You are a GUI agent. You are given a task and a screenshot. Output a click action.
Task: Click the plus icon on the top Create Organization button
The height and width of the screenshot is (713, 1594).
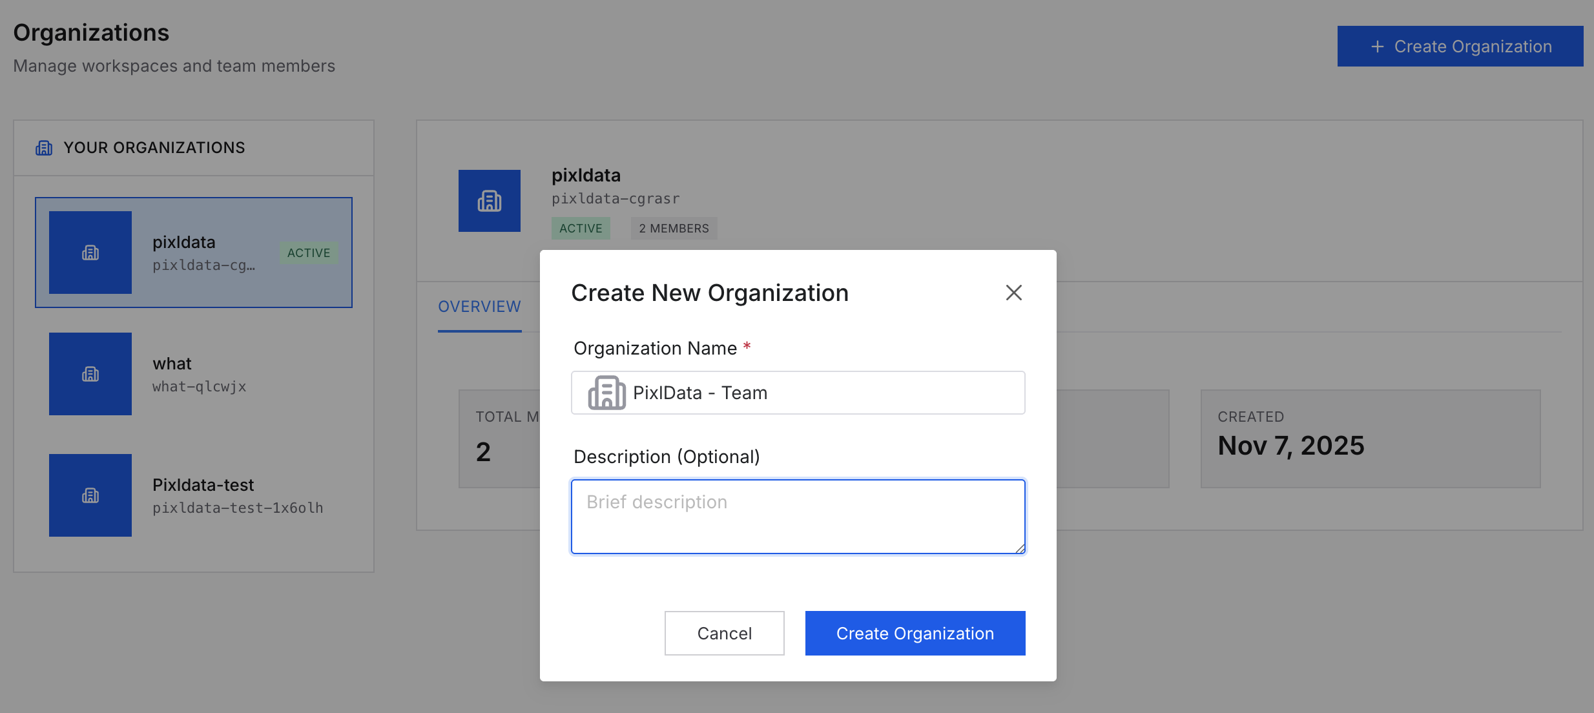[x=1377, y=46]
